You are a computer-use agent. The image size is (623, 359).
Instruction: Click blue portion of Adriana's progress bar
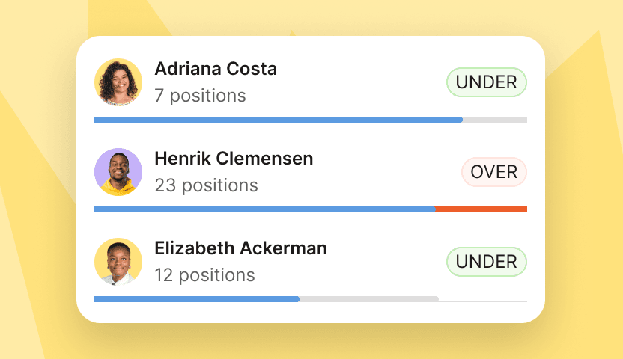(x=277, y=120)
